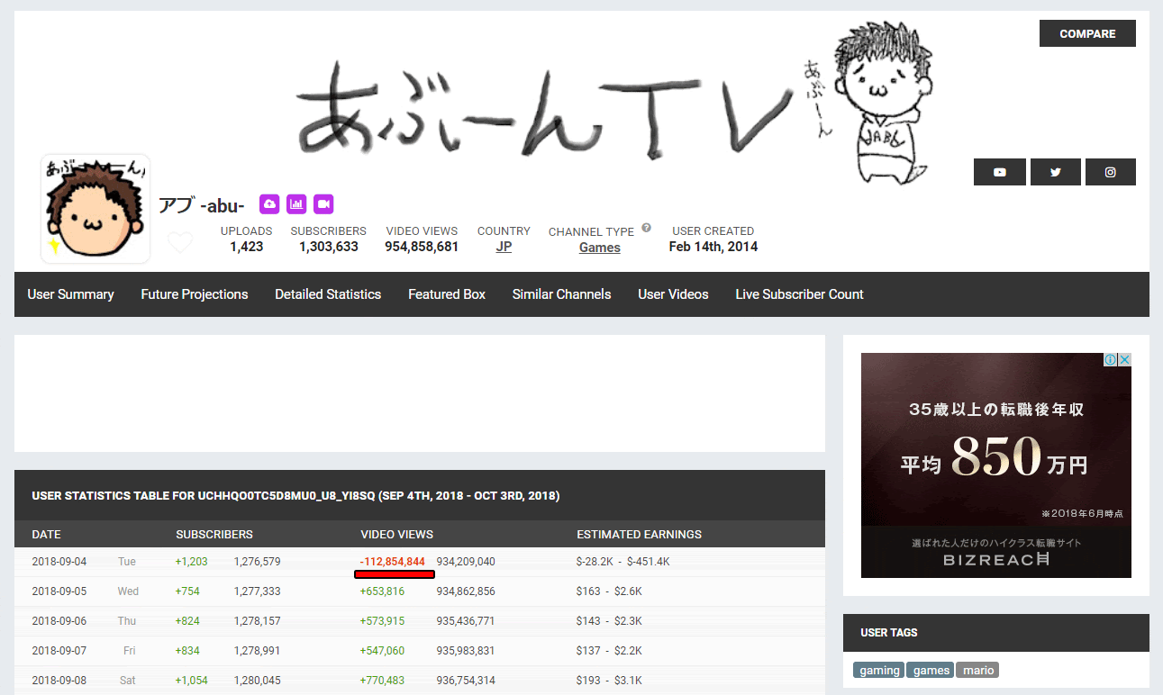Click the +770,483 video views change
This screenshot has width=1163, height=695.
point(382,681)
